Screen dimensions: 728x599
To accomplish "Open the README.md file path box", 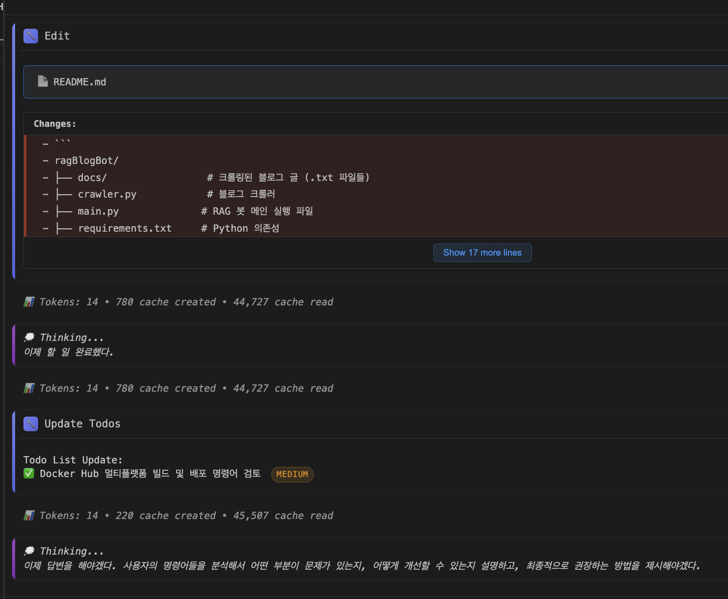I will 376,82.
